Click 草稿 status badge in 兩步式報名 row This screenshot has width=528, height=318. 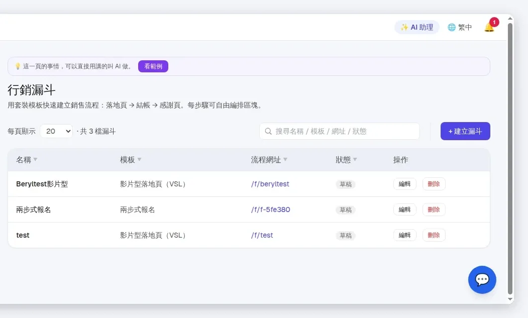[x=346, y=210]
